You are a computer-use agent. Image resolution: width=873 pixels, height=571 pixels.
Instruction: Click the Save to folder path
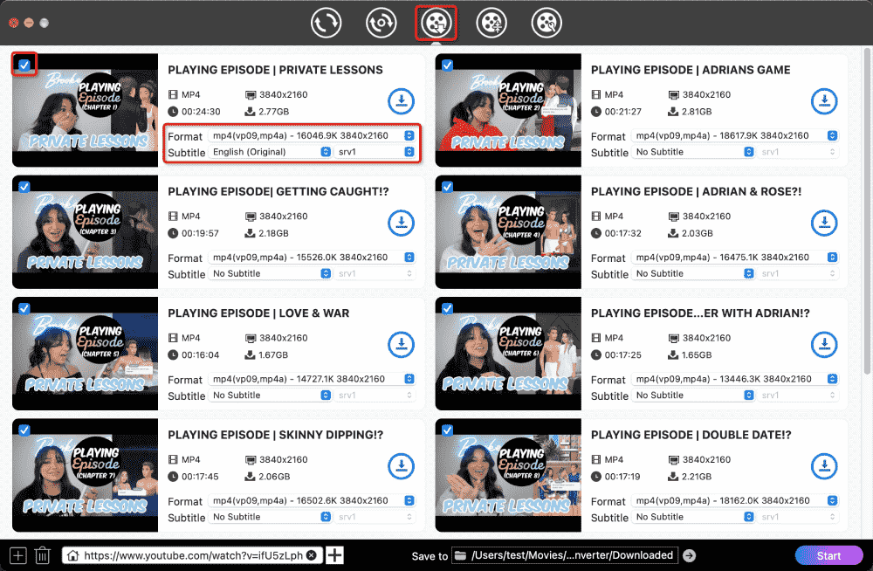tap(572, 555)
